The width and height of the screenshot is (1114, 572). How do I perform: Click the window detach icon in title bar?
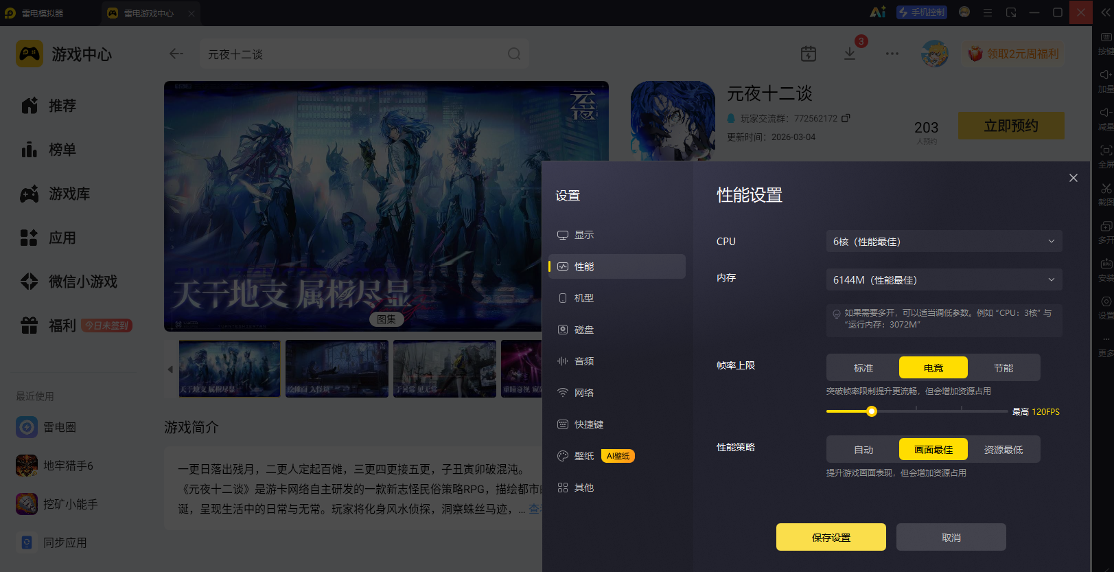(x=1011, y=12)
